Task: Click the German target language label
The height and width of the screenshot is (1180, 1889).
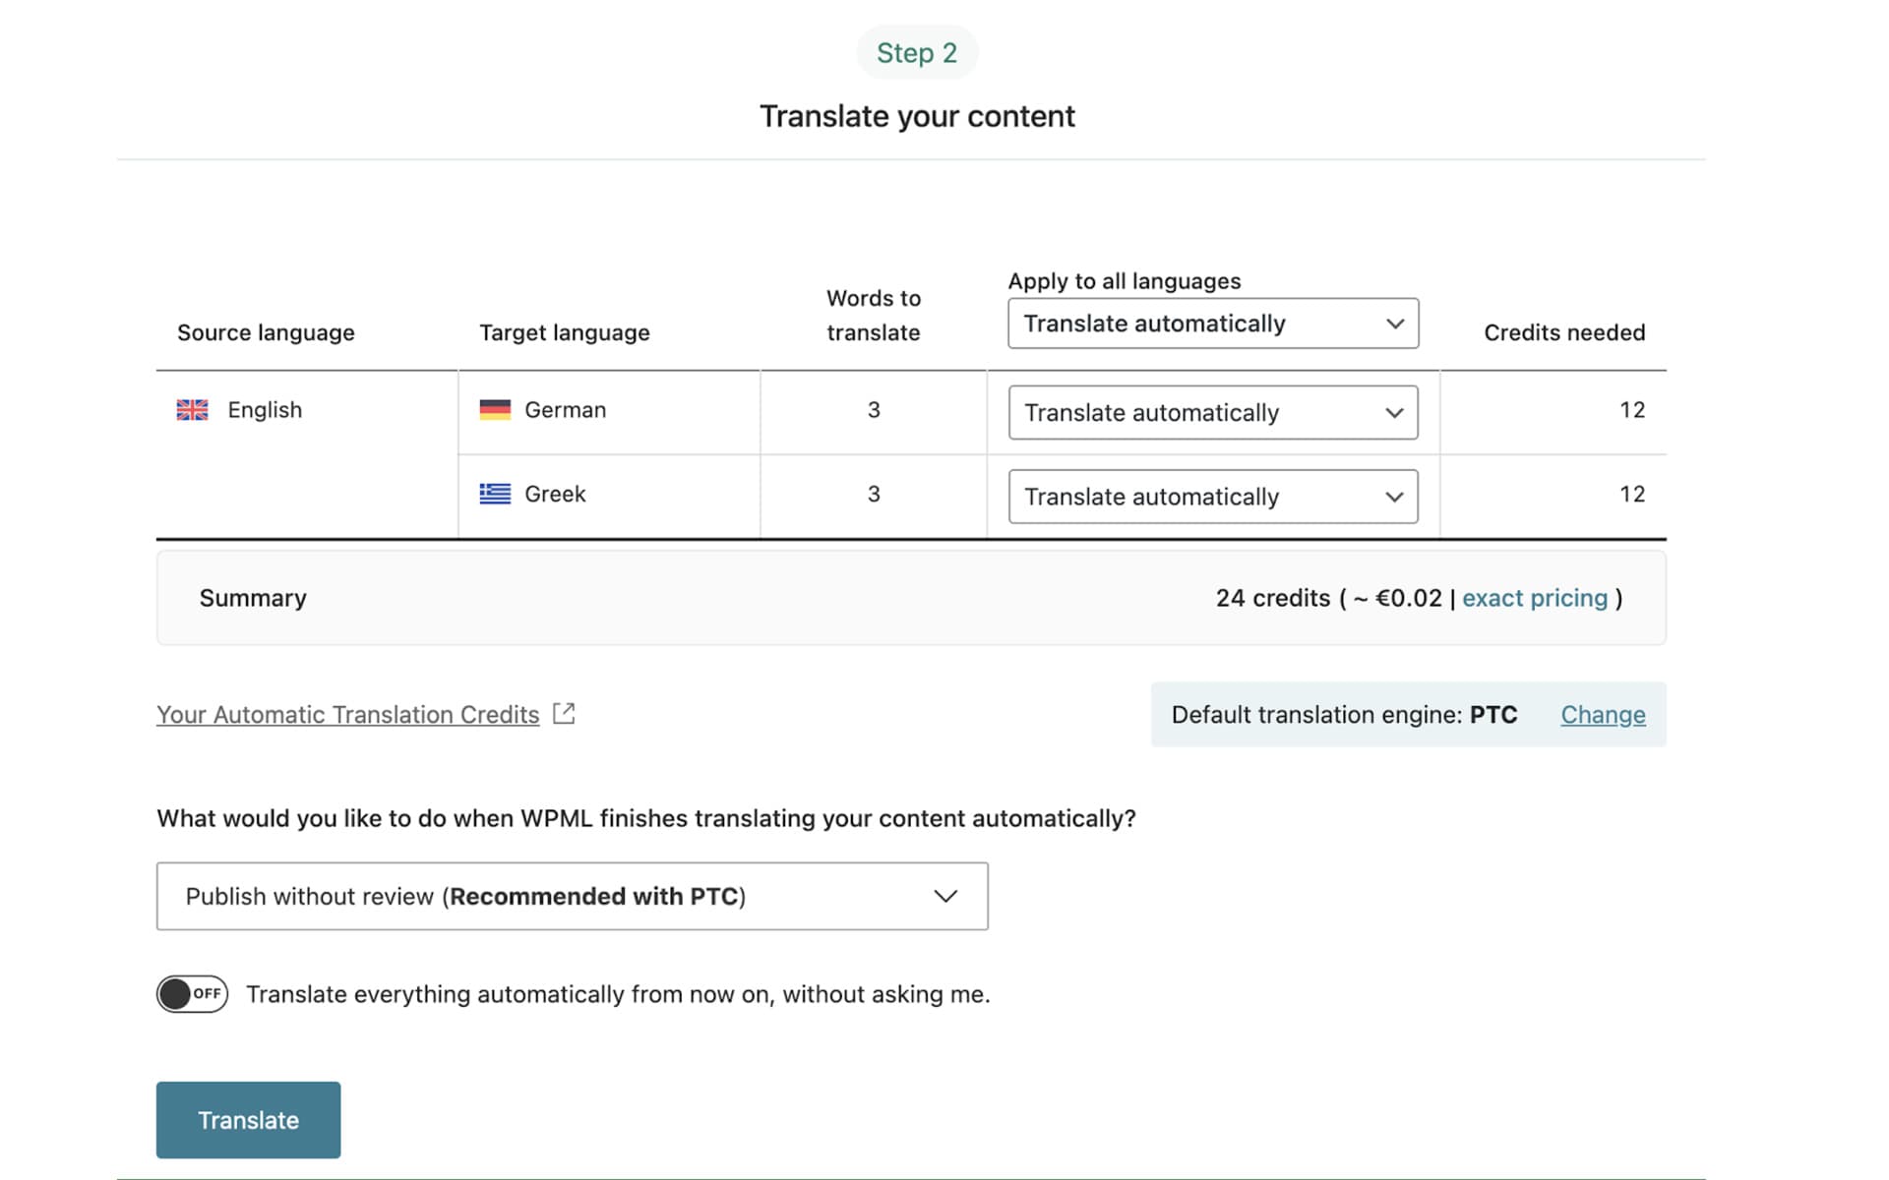Action: tap(565, 410)
